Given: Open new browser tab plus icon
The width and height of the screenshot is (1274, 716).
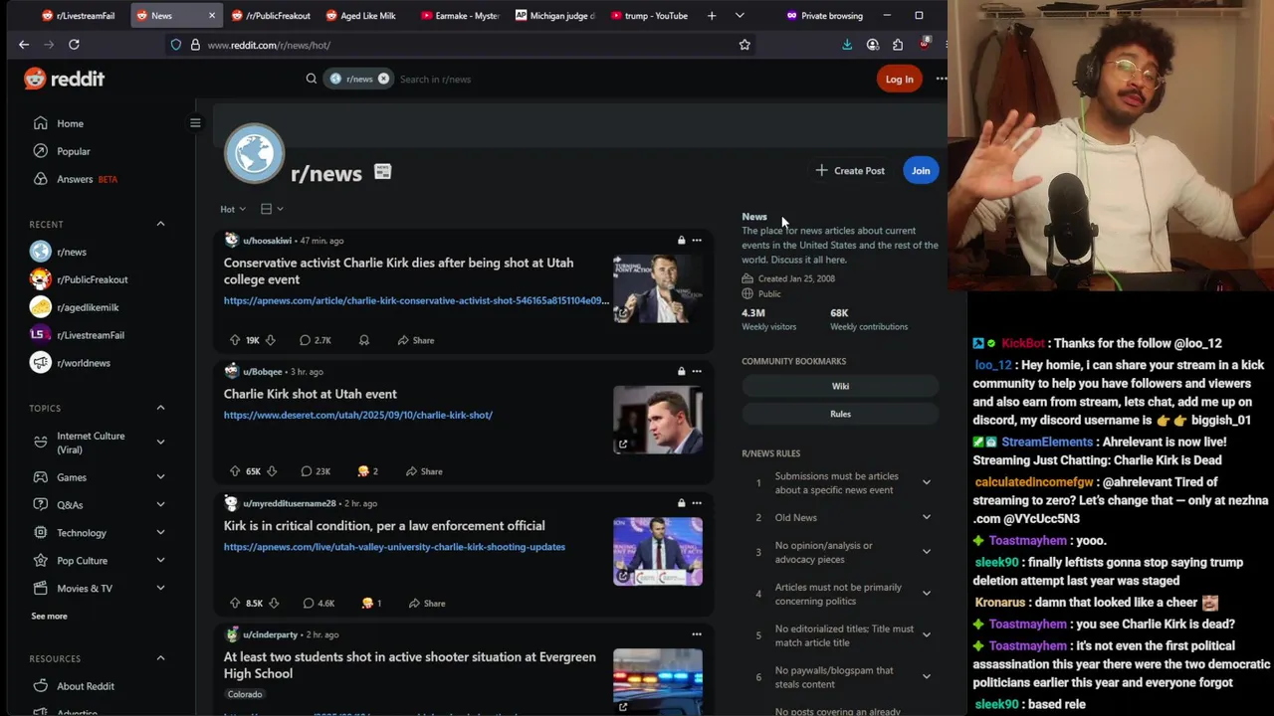Looking at the screenshot, I should point(711,15).
